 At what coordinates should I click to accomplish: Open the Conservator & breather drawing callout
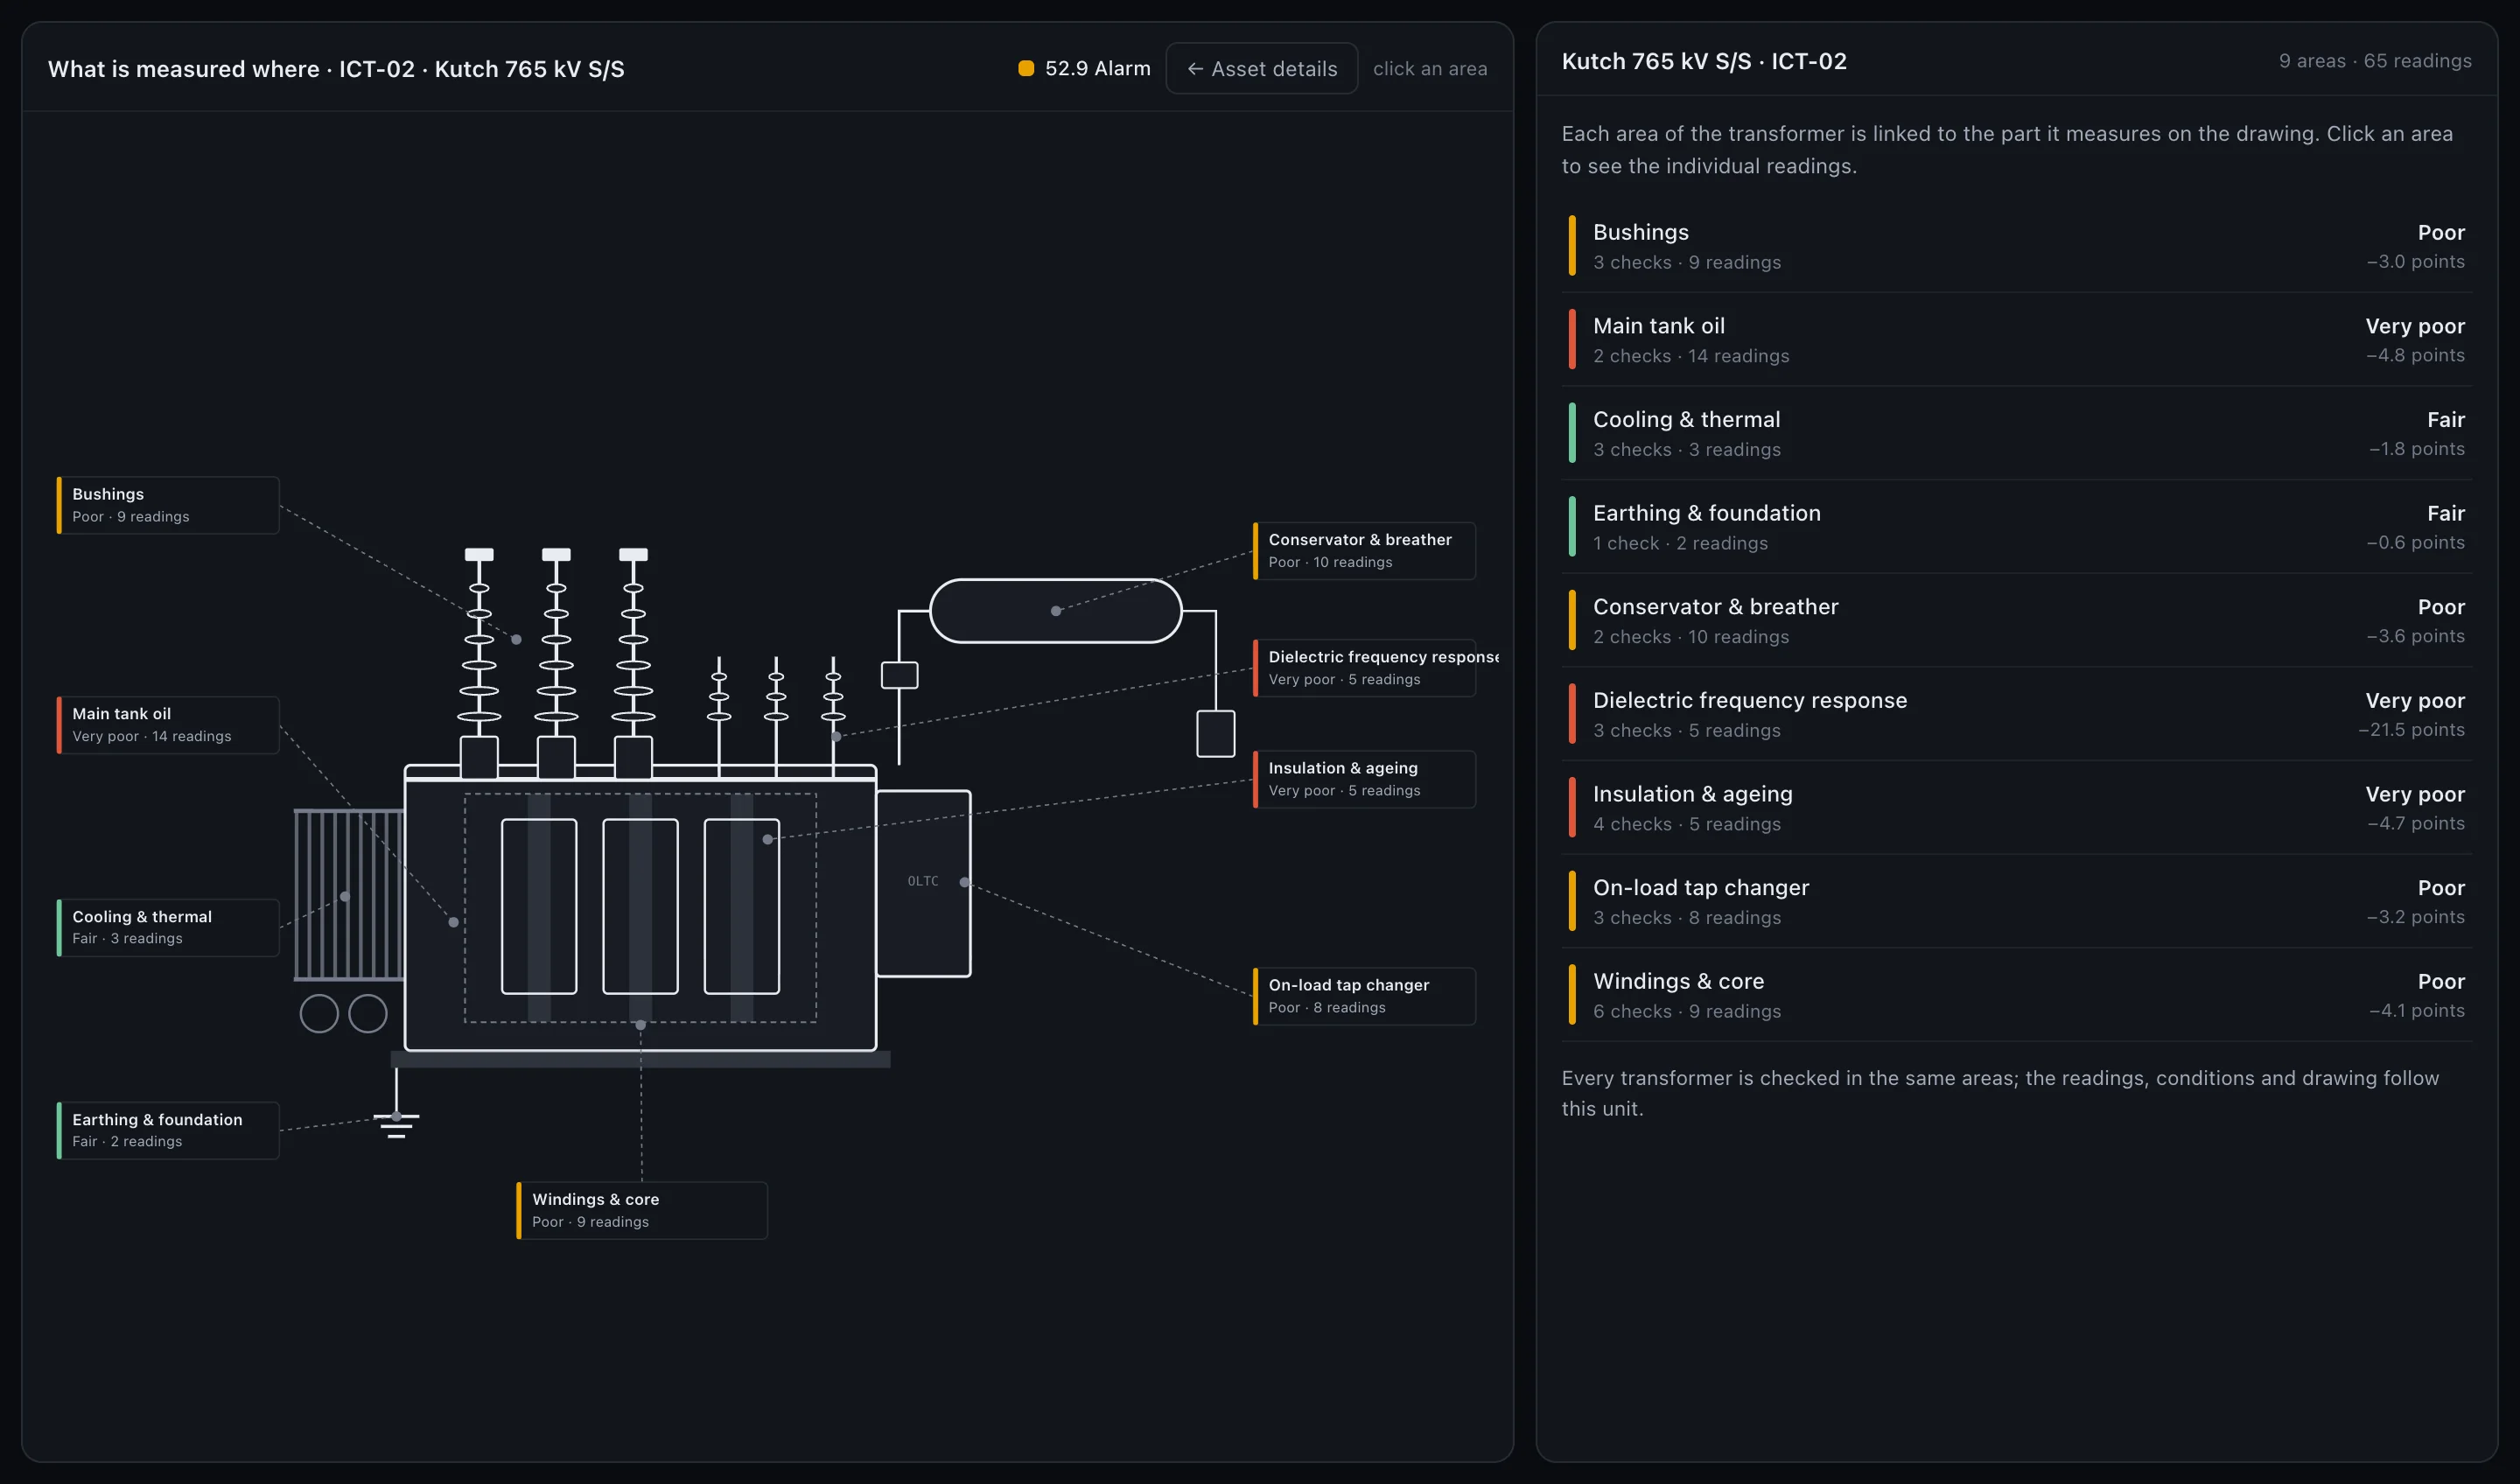[x=1364, y=550]
